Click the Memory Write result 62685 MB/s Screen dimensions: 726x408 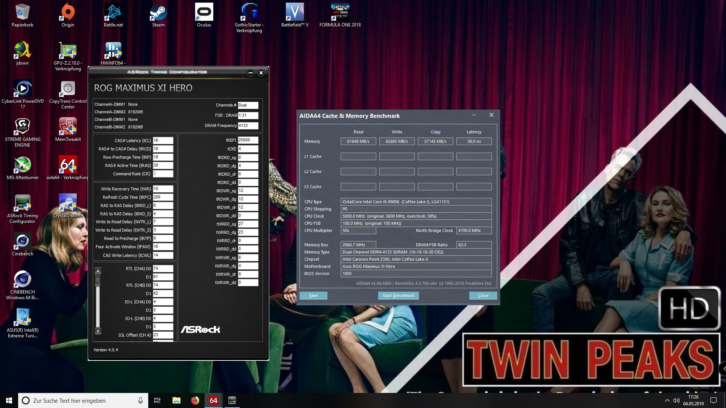pyautogui.click(x=397, y=141)
